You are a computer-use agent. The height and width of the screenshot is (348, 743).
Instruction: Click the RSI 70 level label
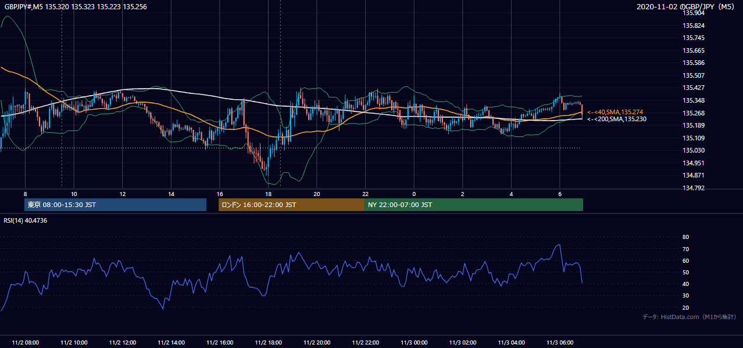point(685,249)
